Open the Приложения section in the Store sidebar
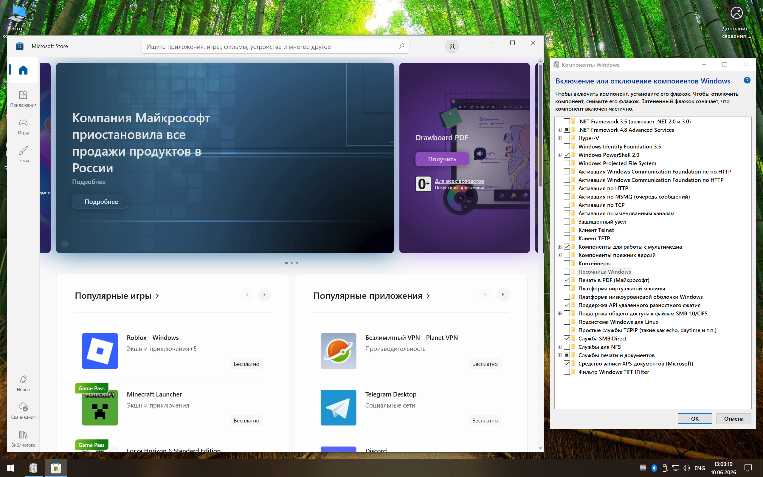 point(23,99)
